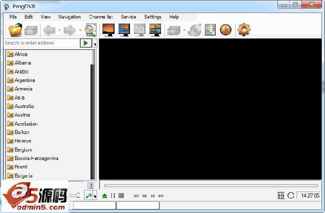This screenshot has width=325, height=213.
Task: Toggle the channel list view icon
Action: click(x=90, y=185)
